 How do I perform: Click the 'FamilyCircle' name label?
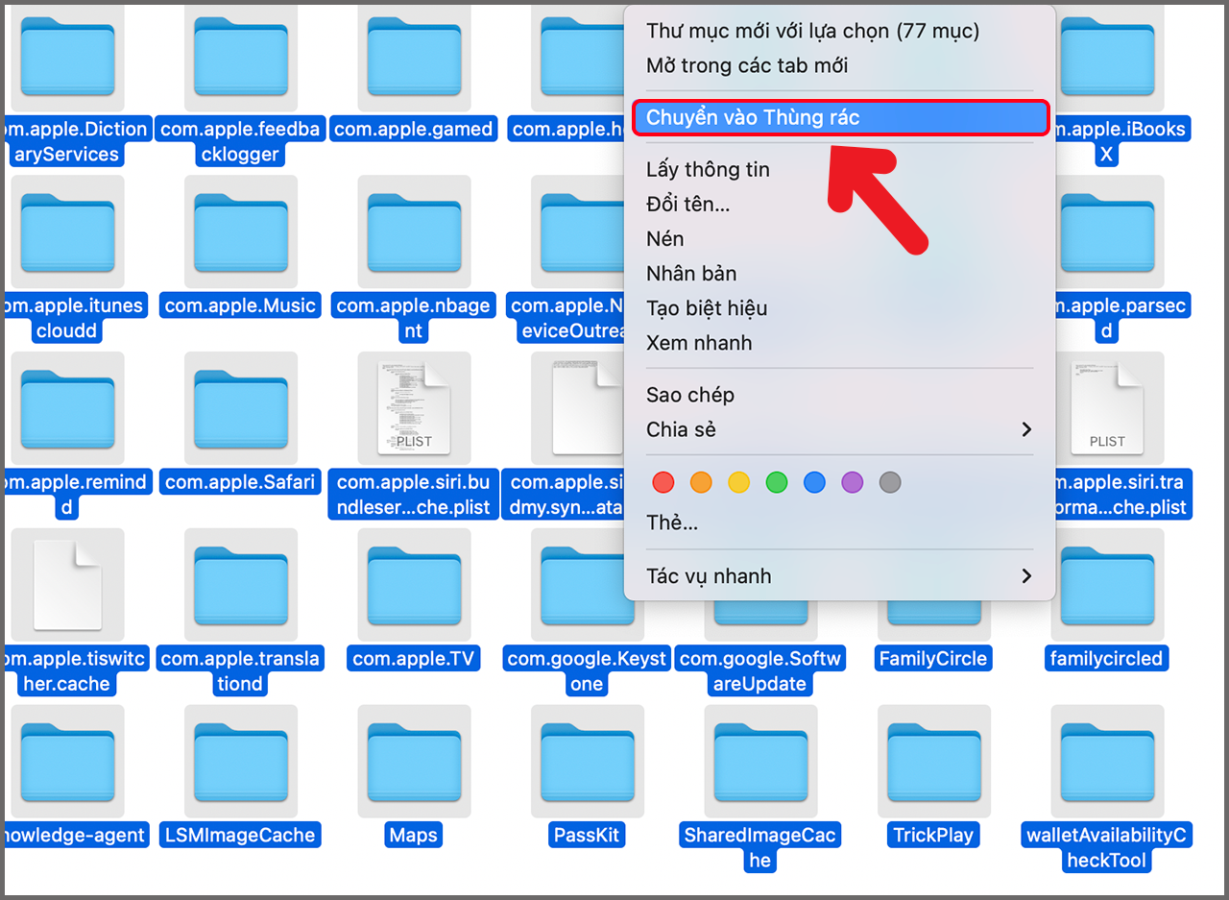point(933,659)
